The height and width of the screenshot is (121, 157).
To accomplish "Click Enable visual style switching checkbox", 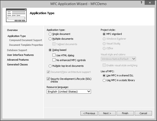I will point(104,65).
